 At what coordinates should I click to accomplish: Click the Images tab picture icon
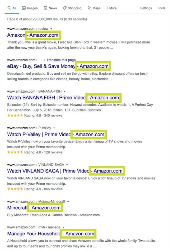pyautogui.click(x=24, y=8)
